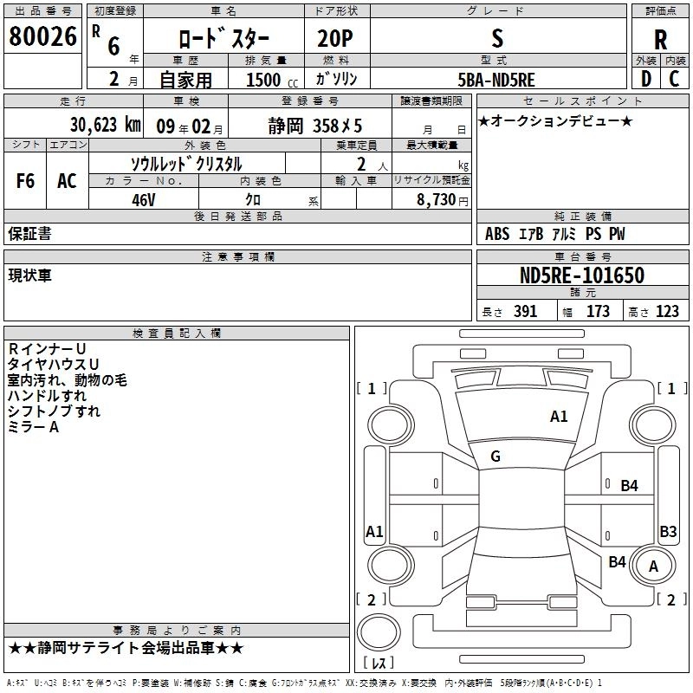Click the レス bracket label below the car

click(379, 663)
